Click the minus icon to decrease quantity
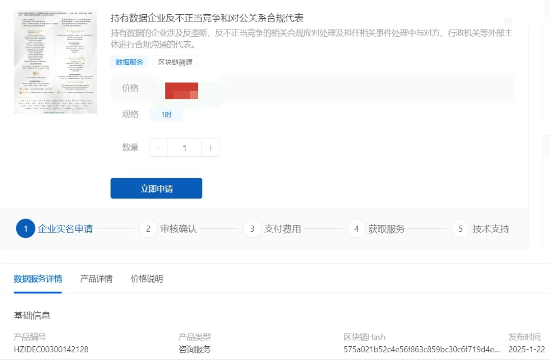The height and width of the screenshot is (360, 550). [159, 148]
